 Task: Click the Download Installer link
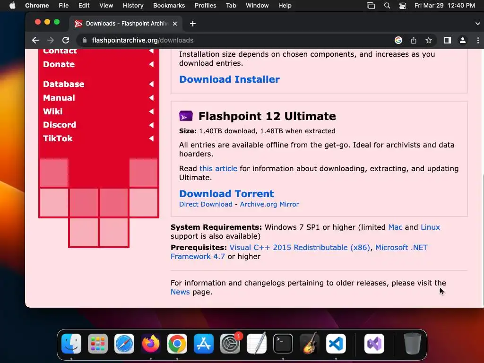229,79
